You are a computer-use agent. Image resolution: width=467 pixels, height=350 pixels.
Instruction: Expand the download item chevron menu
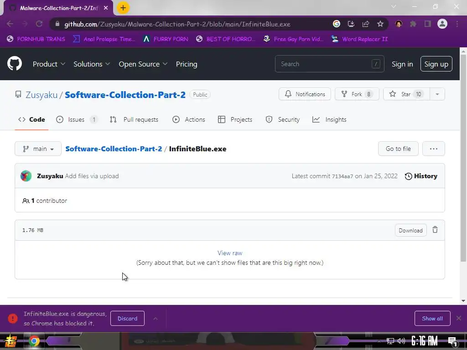[x=156, y=319]
